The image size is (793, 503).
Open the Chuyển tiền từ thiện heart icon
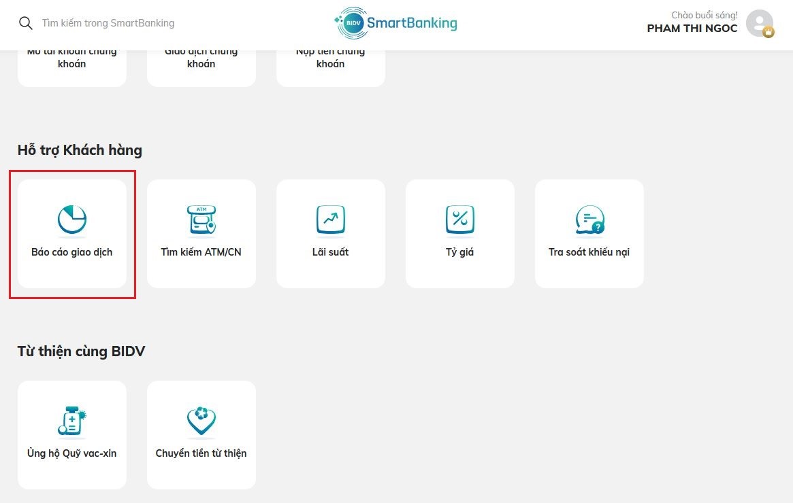click(x=201, y=421)
